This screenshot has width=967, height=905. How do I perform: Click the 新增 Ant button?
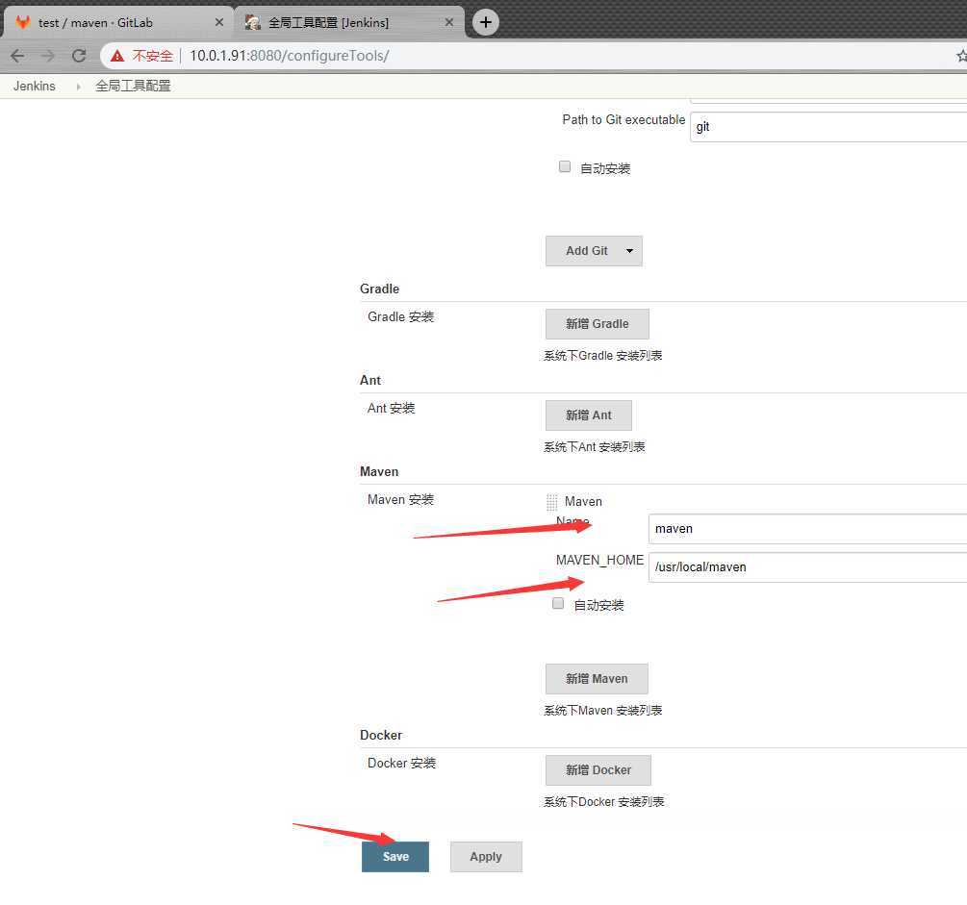pyautogui.click(x=588, y=415)
